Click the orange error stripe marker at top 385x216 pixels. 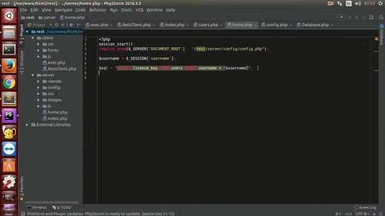click(377, 39)
